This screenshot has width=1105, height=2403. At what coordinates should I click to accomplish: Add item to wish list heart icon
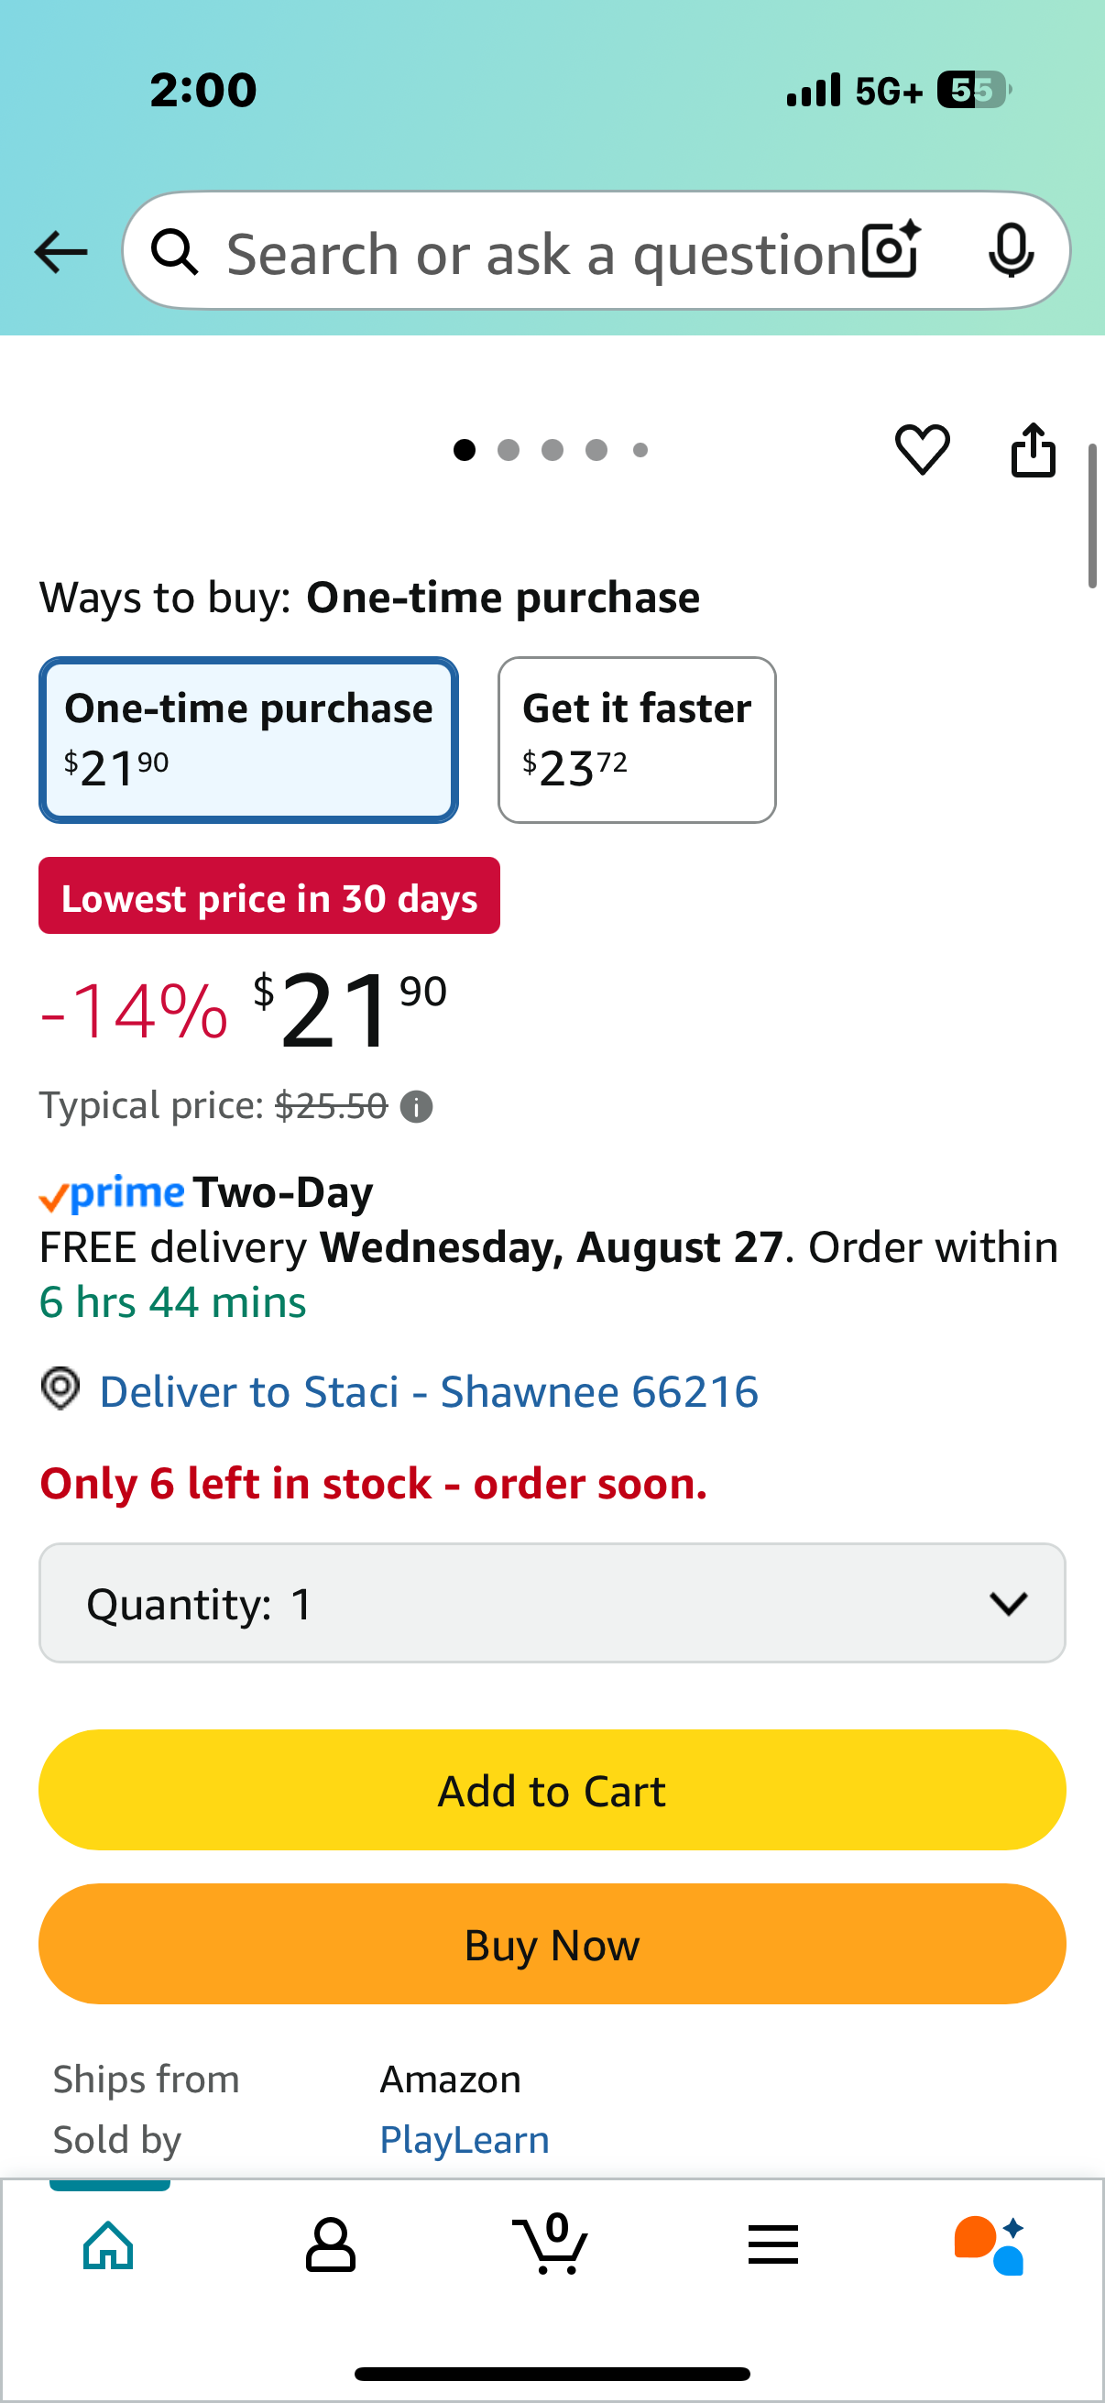923,450
